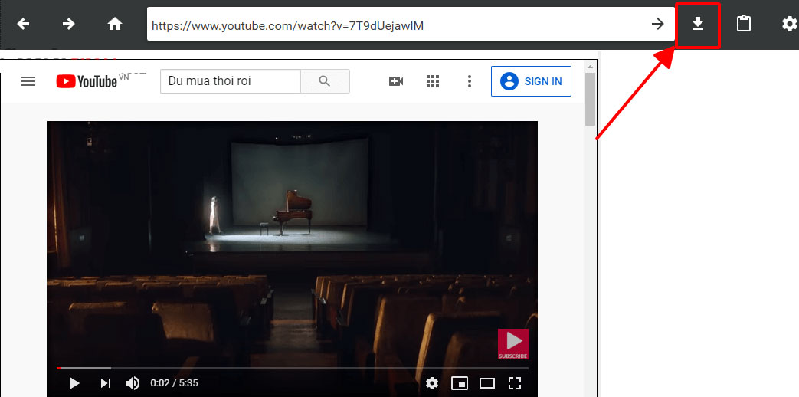Enter full screen video mode

pyautogui.click(x=515, y=382)
